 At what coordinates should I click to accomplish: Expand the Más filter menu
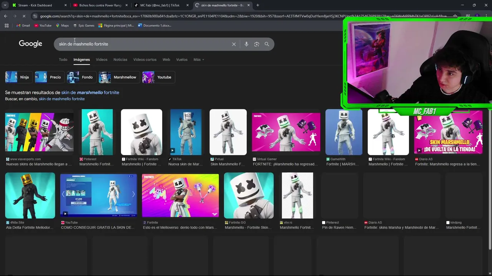pyautogui.click(x=199, y=60)
